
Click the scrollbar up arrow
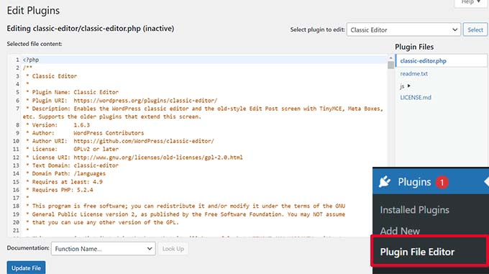click(390, 58)
